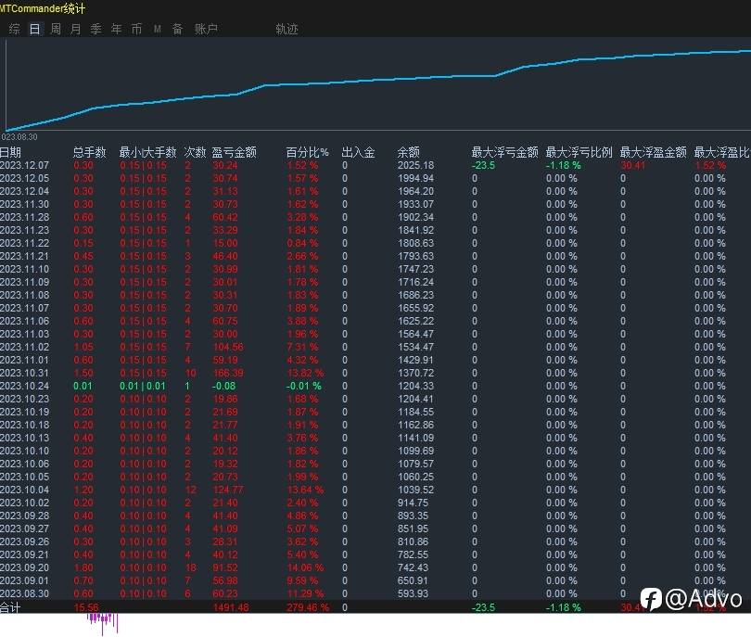Click the 最小|大手数 column header
Viewport: 751px width, 637px height.
[x=148, y=152]
